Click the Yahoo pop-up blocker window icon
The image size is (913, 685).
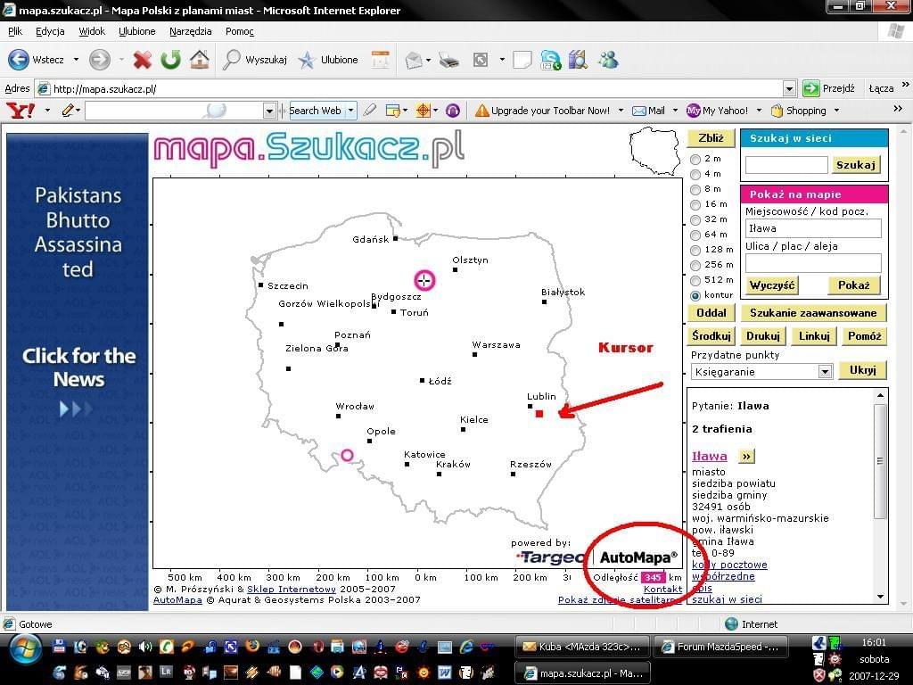393,110
